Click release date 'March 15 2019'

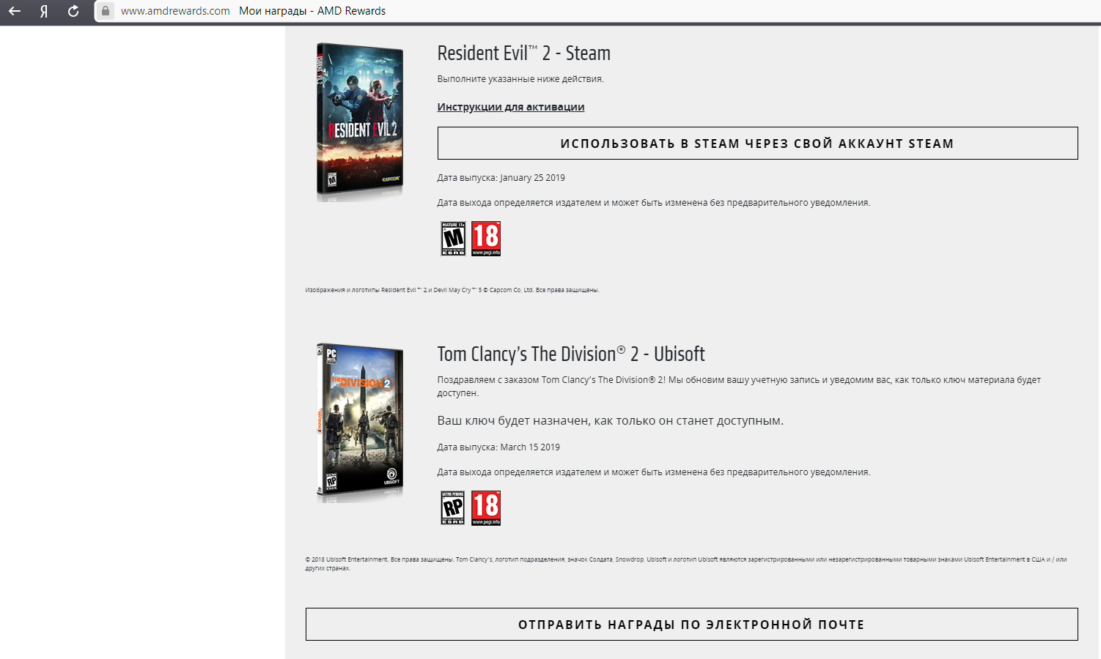530,447
